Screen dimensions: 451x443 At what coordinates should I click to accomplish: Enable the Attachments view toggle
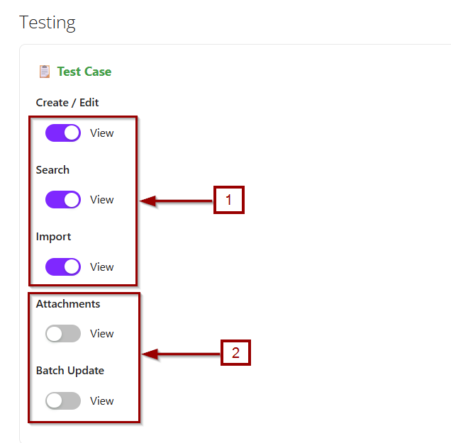63,334
